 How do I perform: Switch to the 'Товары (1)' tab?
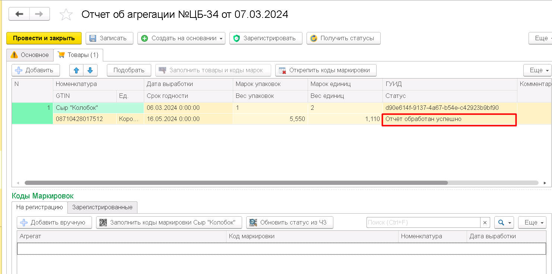point(78,55)
